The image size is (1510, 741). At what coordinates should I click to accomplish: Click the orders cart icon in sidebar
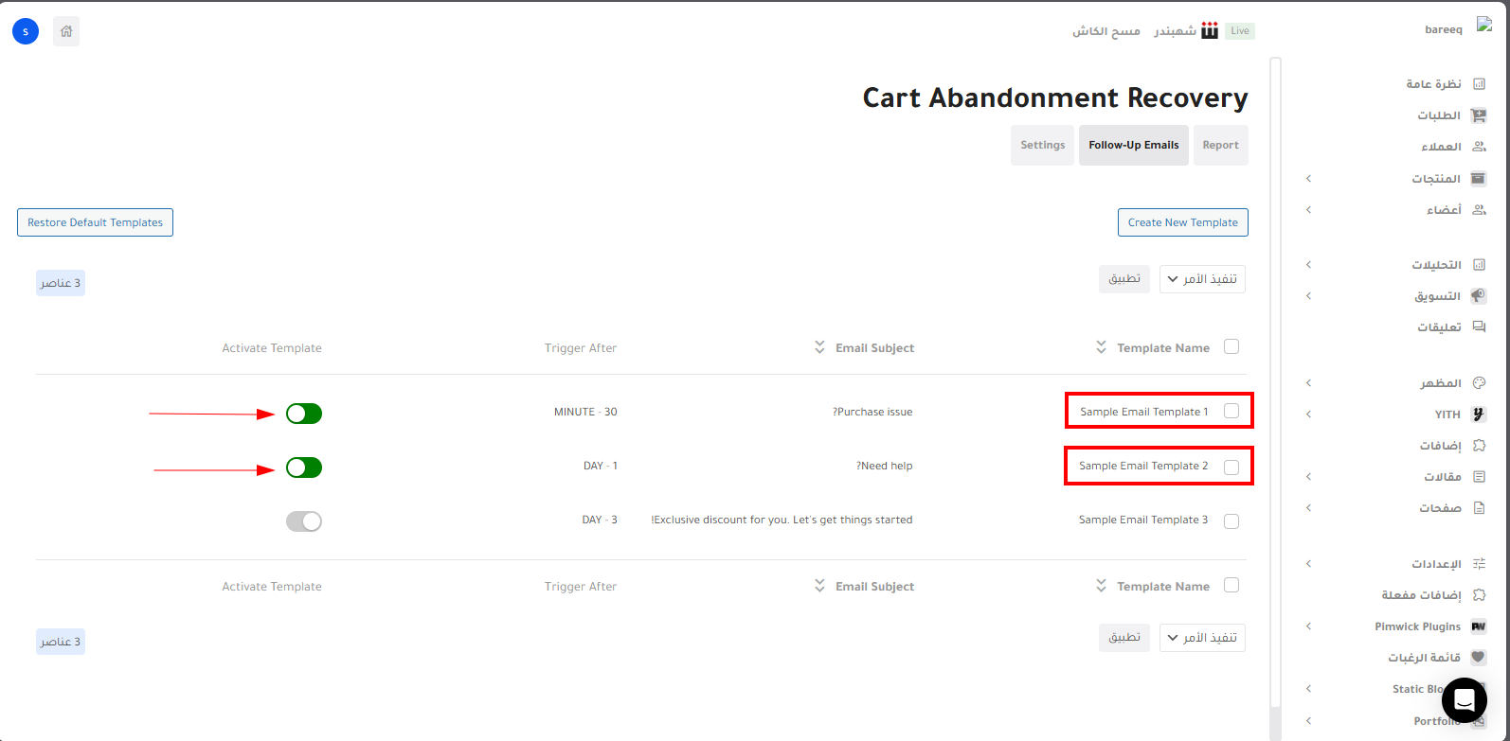coord(1478,115)
